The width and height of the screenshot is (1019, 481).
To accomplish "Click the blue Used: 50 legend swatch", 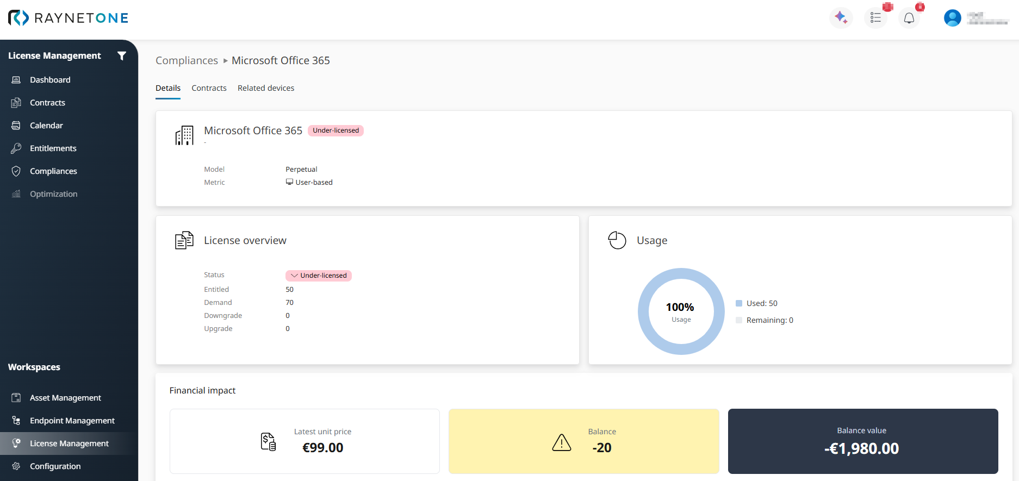I will [739, 303].
